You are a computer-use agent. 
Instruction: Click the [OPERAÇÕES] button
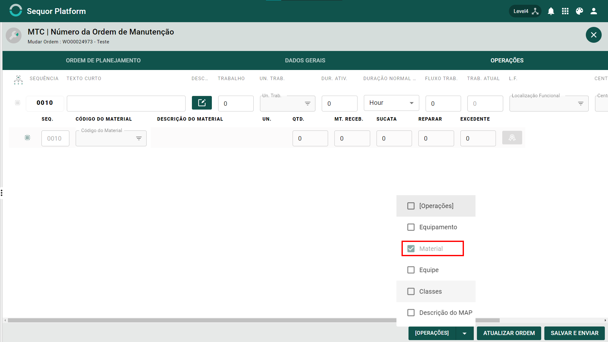pos(432,333)
